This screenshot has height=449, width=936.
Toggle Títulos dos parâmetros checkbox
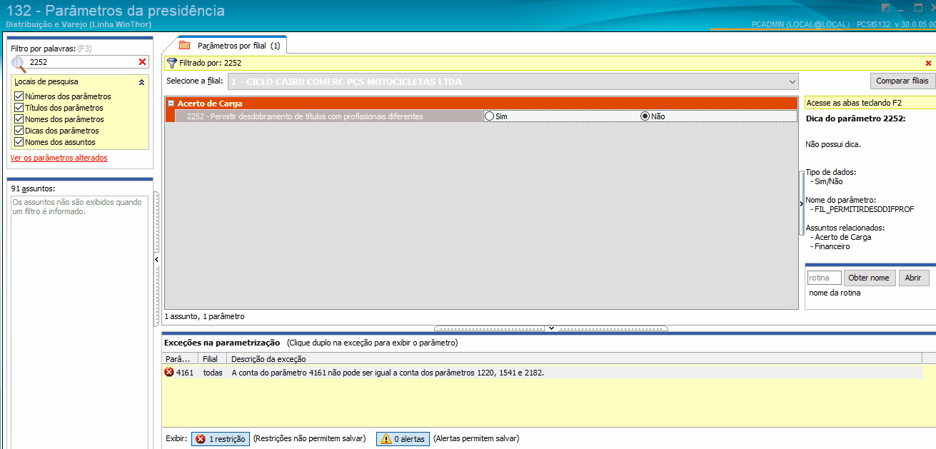click(19, 108)
